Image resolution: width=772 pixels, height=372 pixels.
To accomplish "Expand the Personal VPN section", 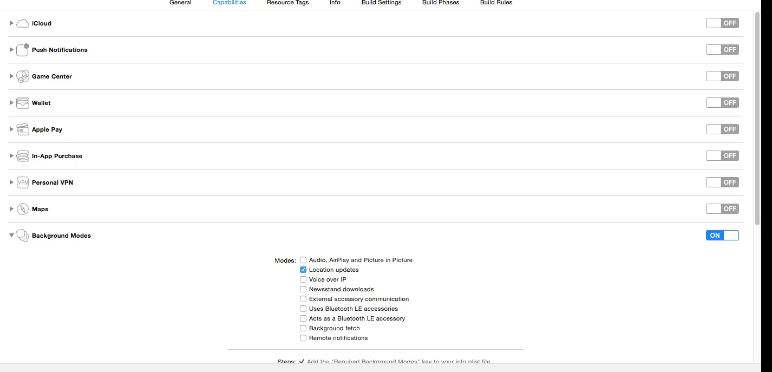I will click(x=11, y=182).
